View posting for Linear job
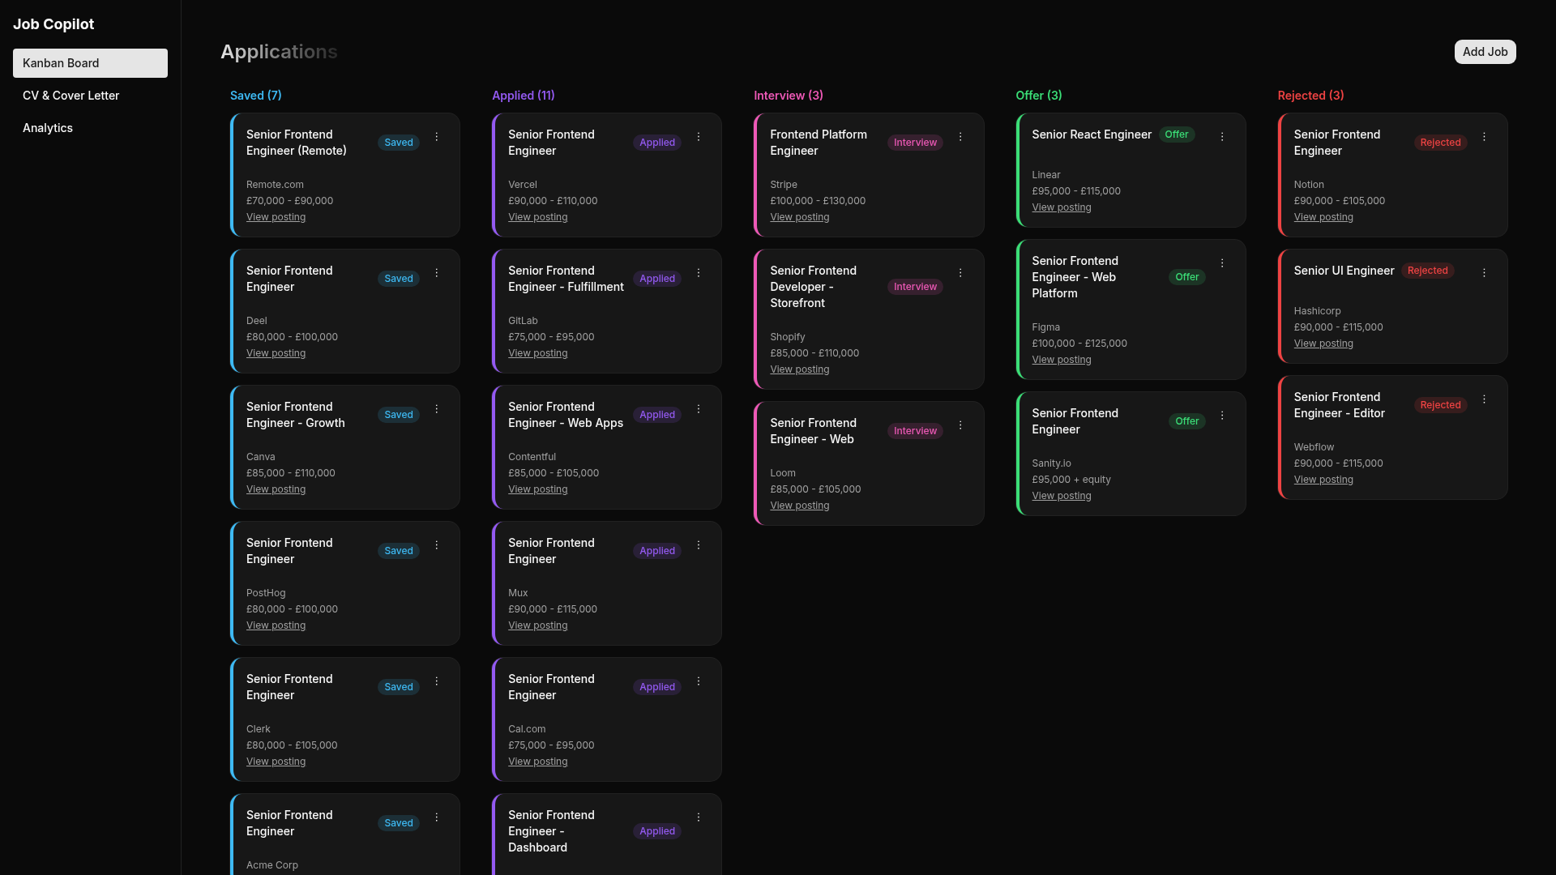Image resolution: width=1556 pixels, height=875 pixels. coord(1061,207)
